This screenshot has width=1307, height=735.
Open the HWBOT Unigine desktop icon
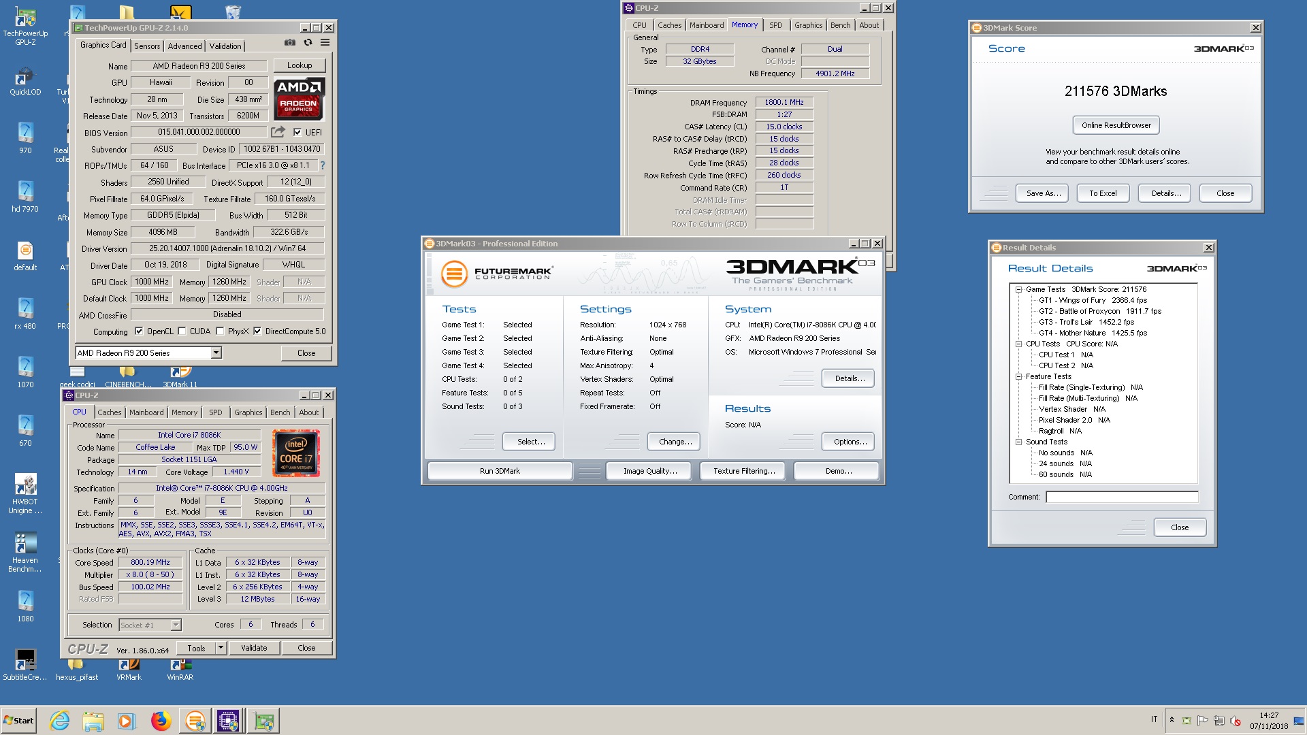tap(25, 494)
